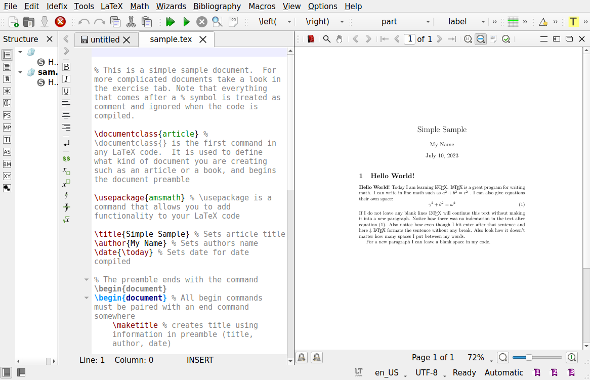Open the MP symbols panel in the sidebar
Image resolution: width=590 pixels, height=380 pixels.
click(x=7, y=128)
